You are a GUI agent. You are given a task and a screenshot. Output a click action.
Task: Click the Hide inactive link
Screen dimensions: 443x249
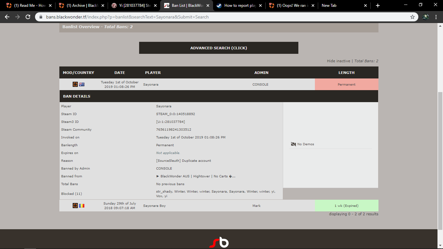click(x=339, y=61)
